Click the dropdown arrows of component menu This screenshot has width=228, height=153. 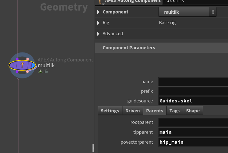tap(213, 12)
